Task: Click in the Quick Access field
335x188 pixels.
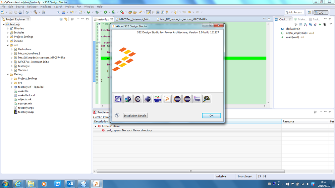Action: (294, 12)
